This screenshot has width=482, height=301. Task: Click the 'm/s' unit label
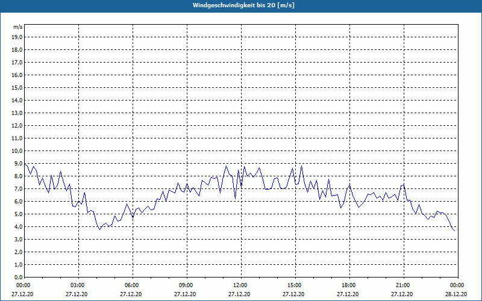coord(18,27)
